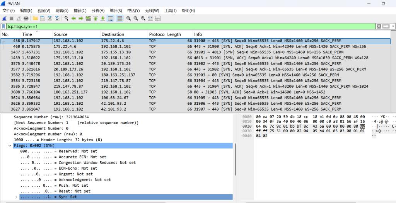
Task: Open the 文件(F) menu
Action: (x=9, y=10)
